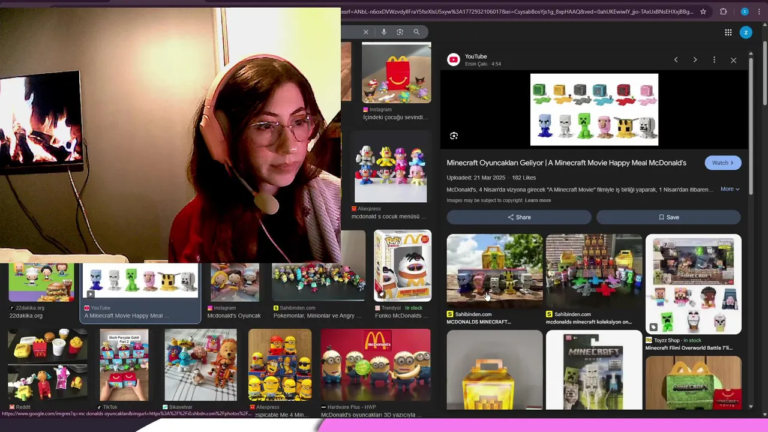Open the video title Minecraft Oyuncakları Geliyor
This screenshot has height=432, width=768.
pos(566,163)
